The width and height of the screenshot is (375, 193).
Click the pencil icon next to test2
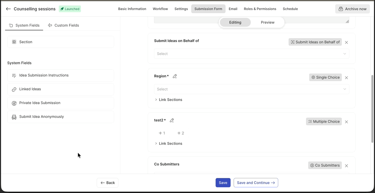click(172, 120)
